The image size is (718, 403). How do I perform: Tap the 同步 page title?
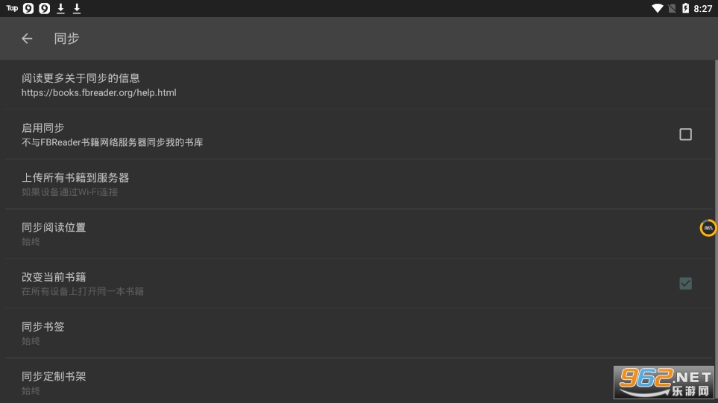66,39
